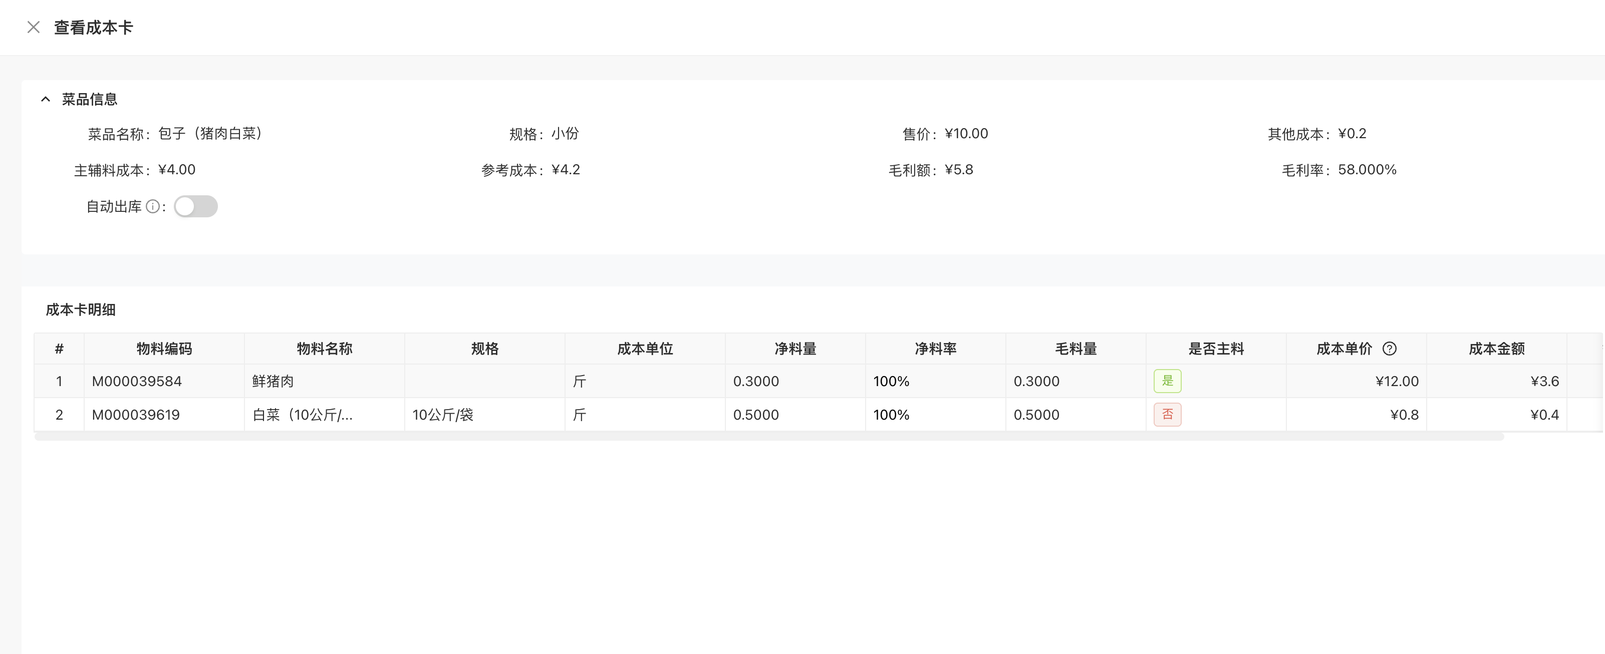Click the ¥12.00 unit cost cell

(1396, 381)
